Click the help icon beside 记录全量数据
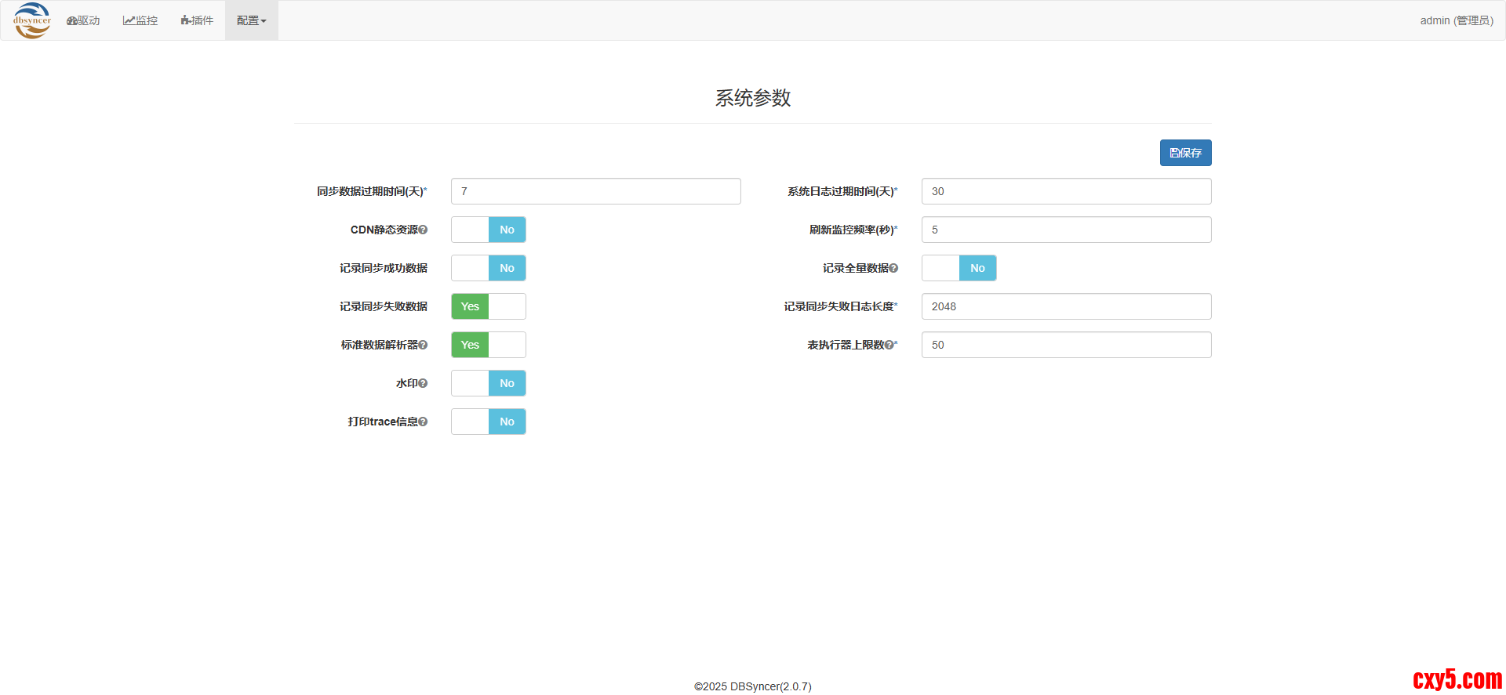The image size is (1506, 695). [893, 268]
